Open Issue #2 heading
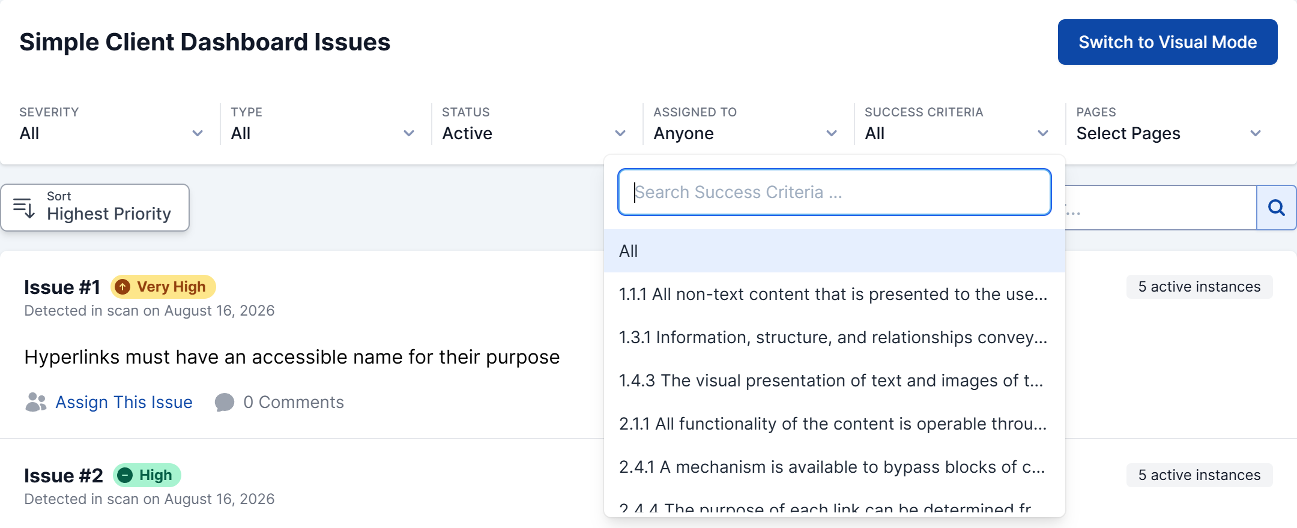Image resolution: width=1297 pixels, height=528 pixels. pyautogui.click(x=64, y=476)
